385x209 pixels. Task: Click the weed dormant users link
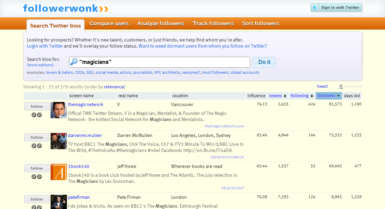203,46
